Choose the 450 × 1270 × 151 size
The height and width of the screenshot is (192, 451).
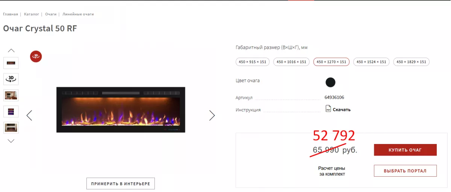[331, 62]
